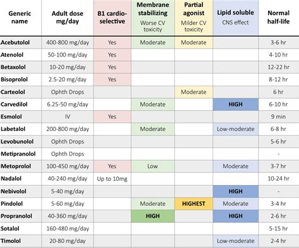Select Bisoprolol Yes cardio-selective cell
Screen dimensions: 299x248
(x=112, y=80)
